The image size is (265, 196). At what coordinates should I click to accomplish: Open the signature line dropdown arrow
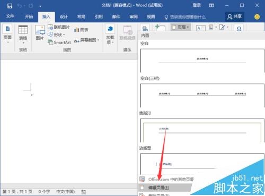pyautogui.click(x=227, y=27)
